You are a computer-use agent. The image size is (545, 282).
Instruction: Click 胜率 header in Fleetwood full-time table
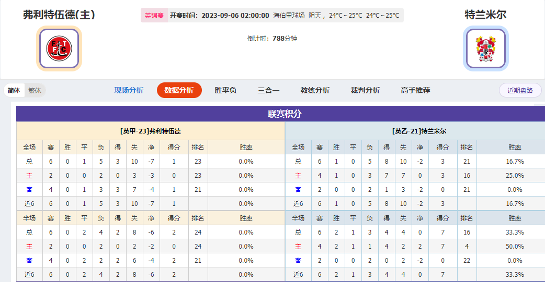[x=246, y=148]
